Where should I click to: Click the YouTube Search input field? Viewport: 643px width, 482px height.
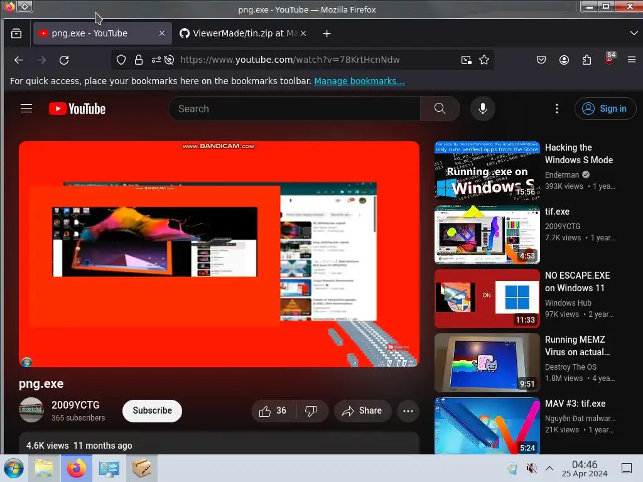[x=294, y=109]
